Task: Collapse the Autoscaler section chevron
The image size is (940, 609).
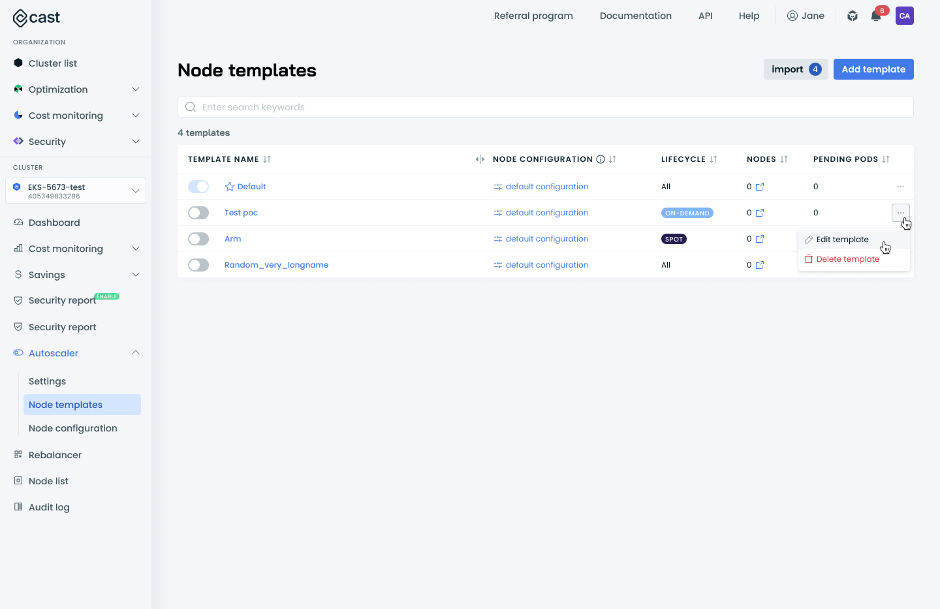Action: 136,352
